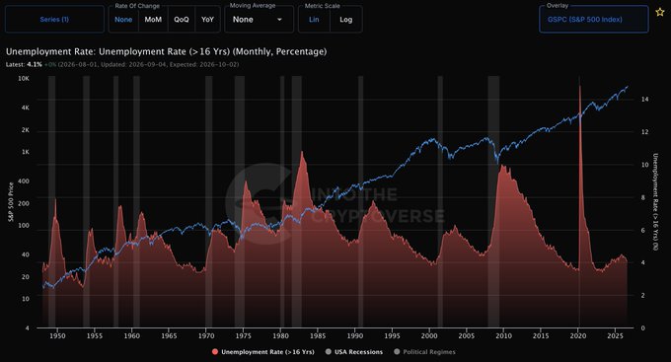Open the GSPC (S&P 500 Index) overlay selector
Viewport: 671px width, 362px height.
594,20
